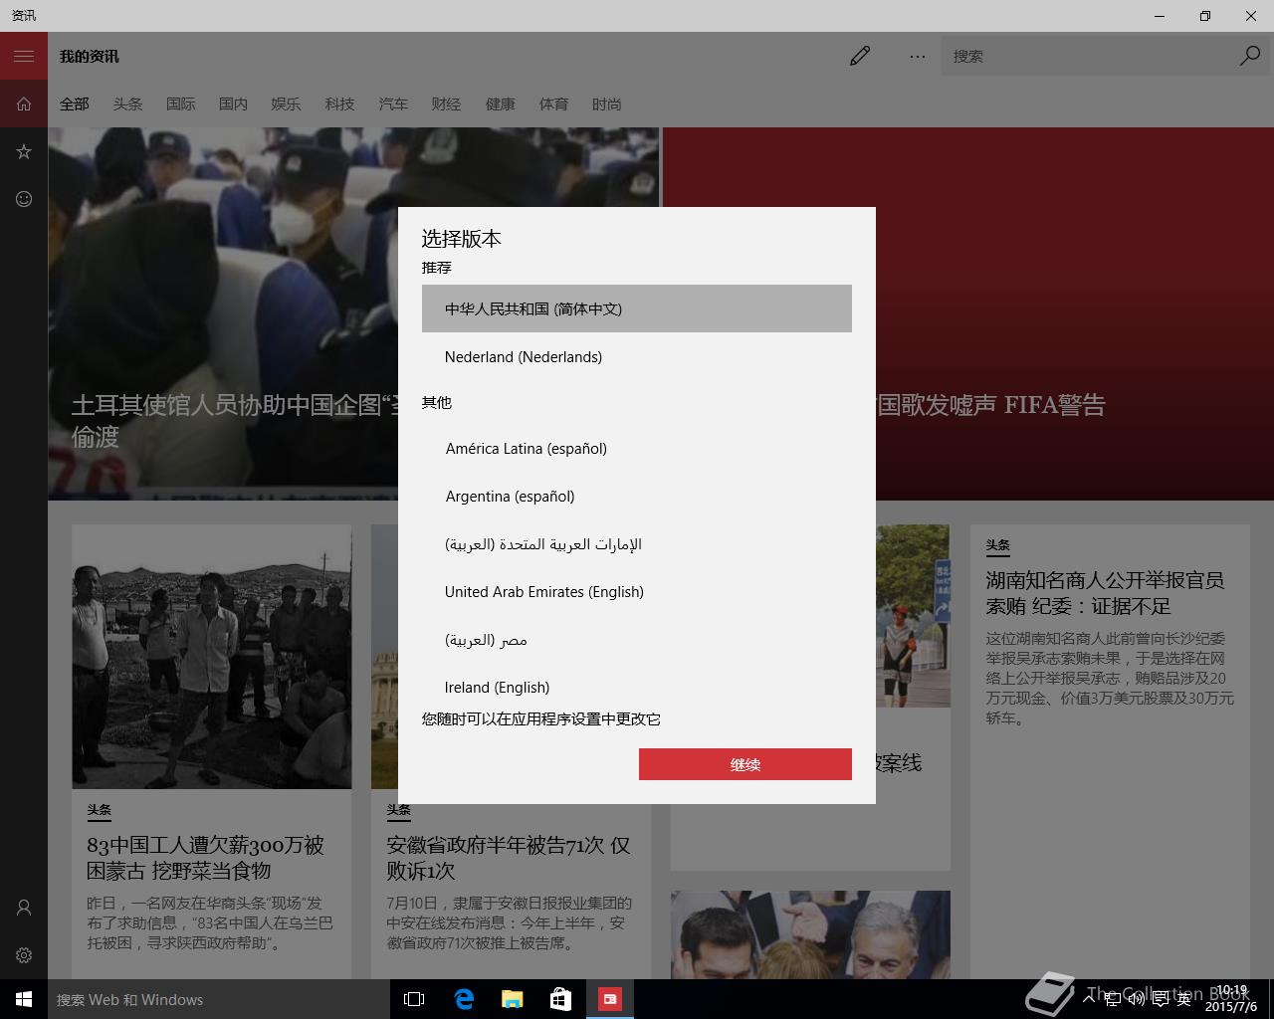Open the action center tray icon
Image resolution: width=1274 pixels, height=1019 pixels.
tap(1160, 999)
